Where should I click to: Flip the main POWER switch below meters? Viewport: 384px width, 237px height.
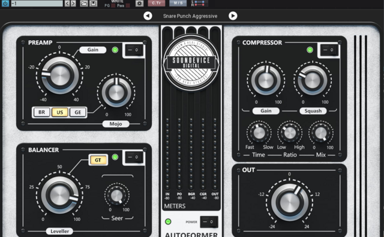[209, 222]
